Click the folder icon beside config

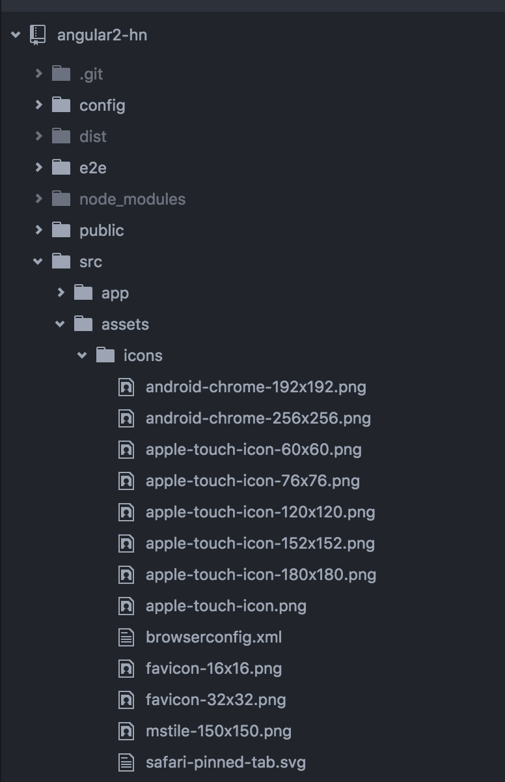[x=61, y=105]
